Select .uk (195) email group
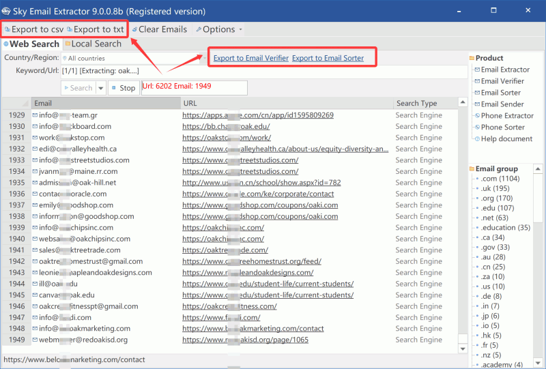The image size is (546, 369). pyautogui.click(x=495, y=188)
